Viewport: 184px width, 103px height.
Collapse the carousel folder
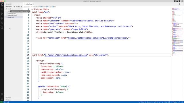[8, 11]
